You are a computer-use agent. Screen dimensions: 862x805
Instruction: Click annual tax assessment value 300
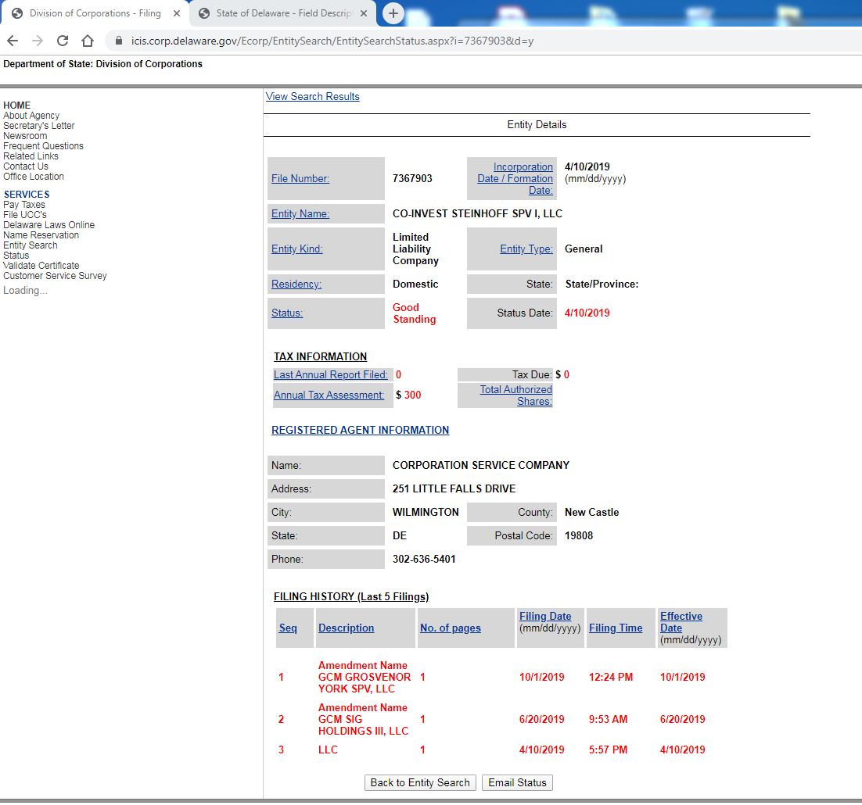[x=412, y=395]
